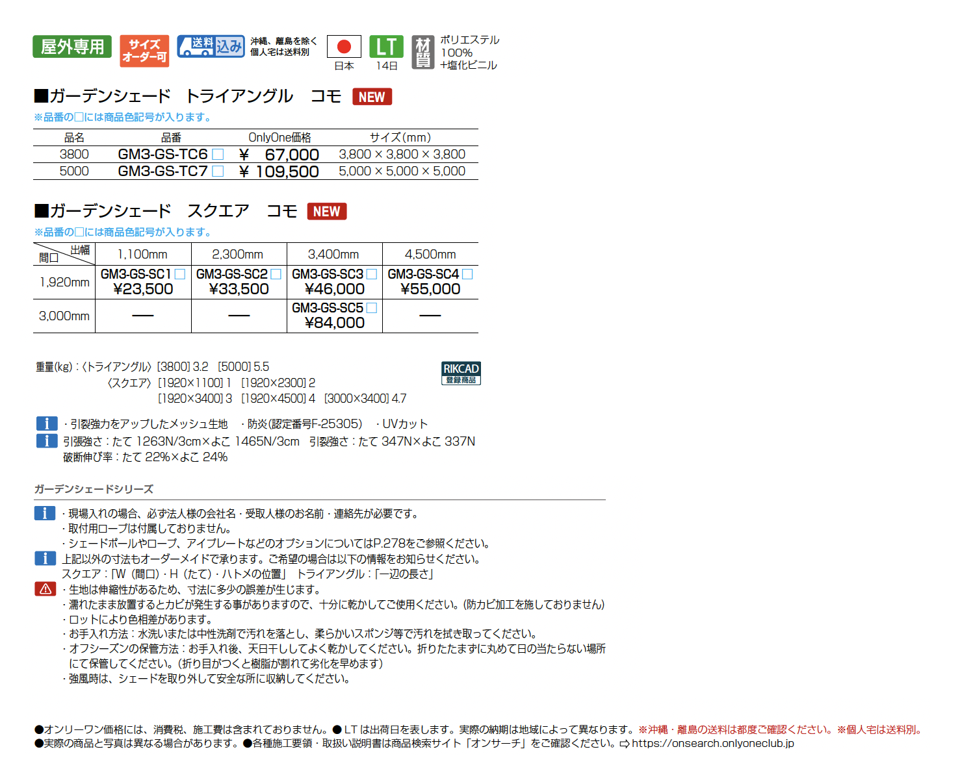Click the NEW badge beside スクエア コモ

[x=326, y=211]
